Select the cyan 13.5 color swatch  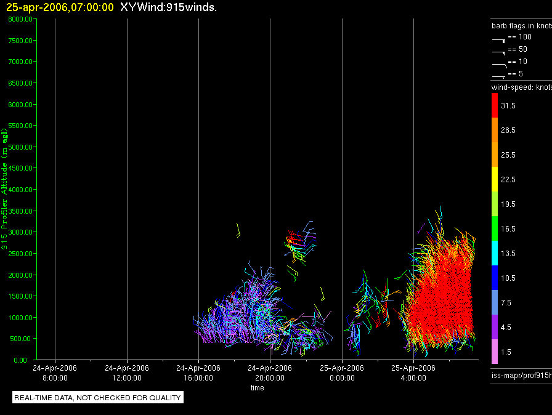click(495, 253)
